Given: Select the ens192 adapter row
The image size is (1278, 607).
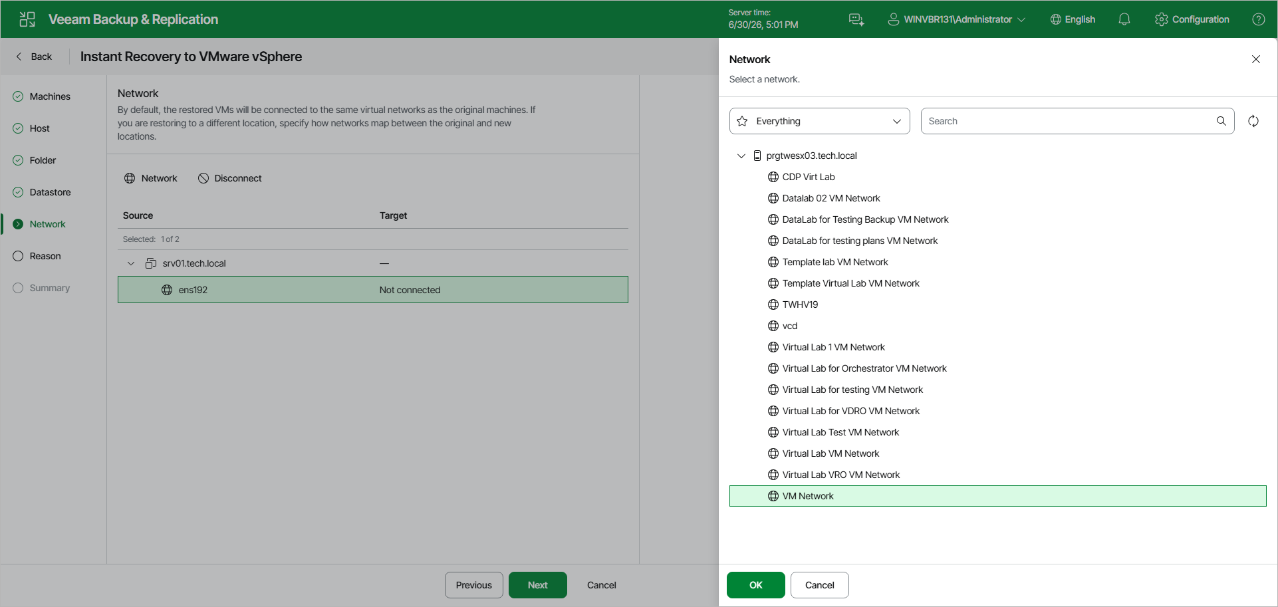Looking at the screenshot, I should tap(373, 290).
